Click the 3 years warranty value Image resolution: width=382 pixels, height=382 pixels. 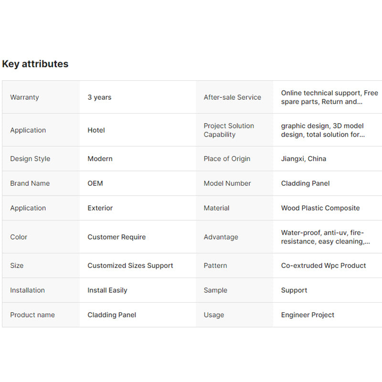coord(99,97)
